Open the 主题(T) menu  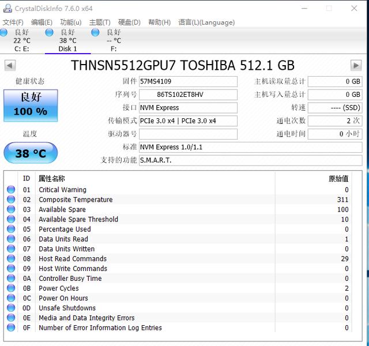(100, 22)
